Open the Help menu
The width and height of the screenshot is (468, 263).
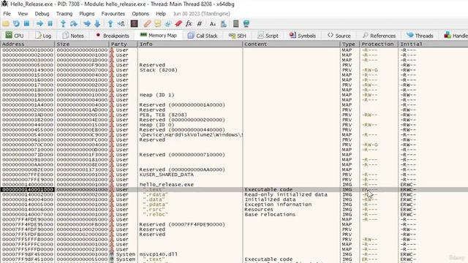pyautogui.click(x=161, y=14)
